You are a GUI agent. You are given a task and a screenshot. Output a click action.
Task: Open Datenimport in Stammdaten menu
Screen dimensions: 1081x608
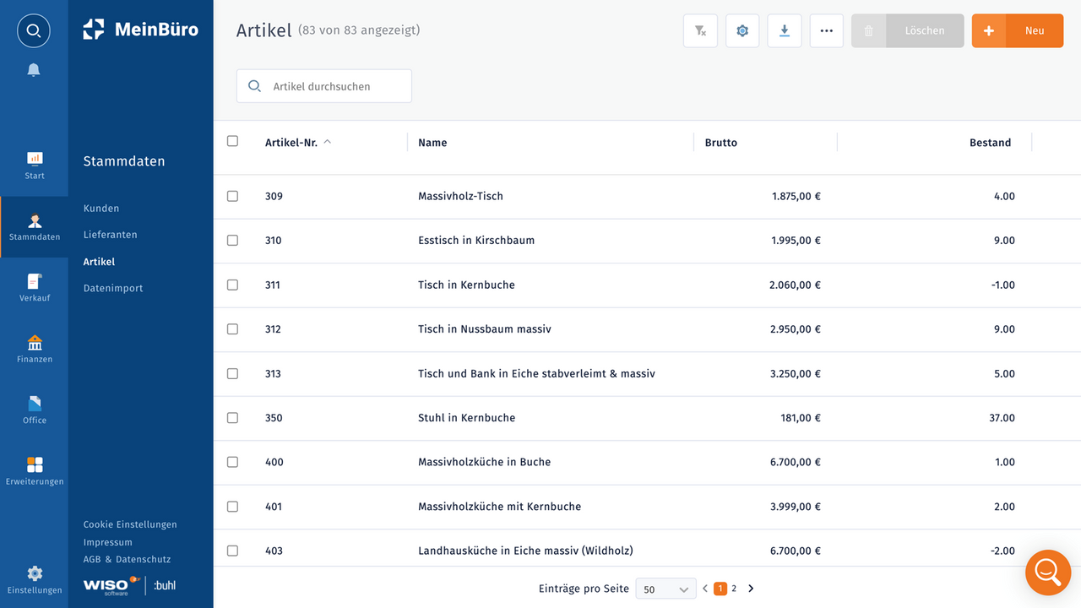pos(113,288)
